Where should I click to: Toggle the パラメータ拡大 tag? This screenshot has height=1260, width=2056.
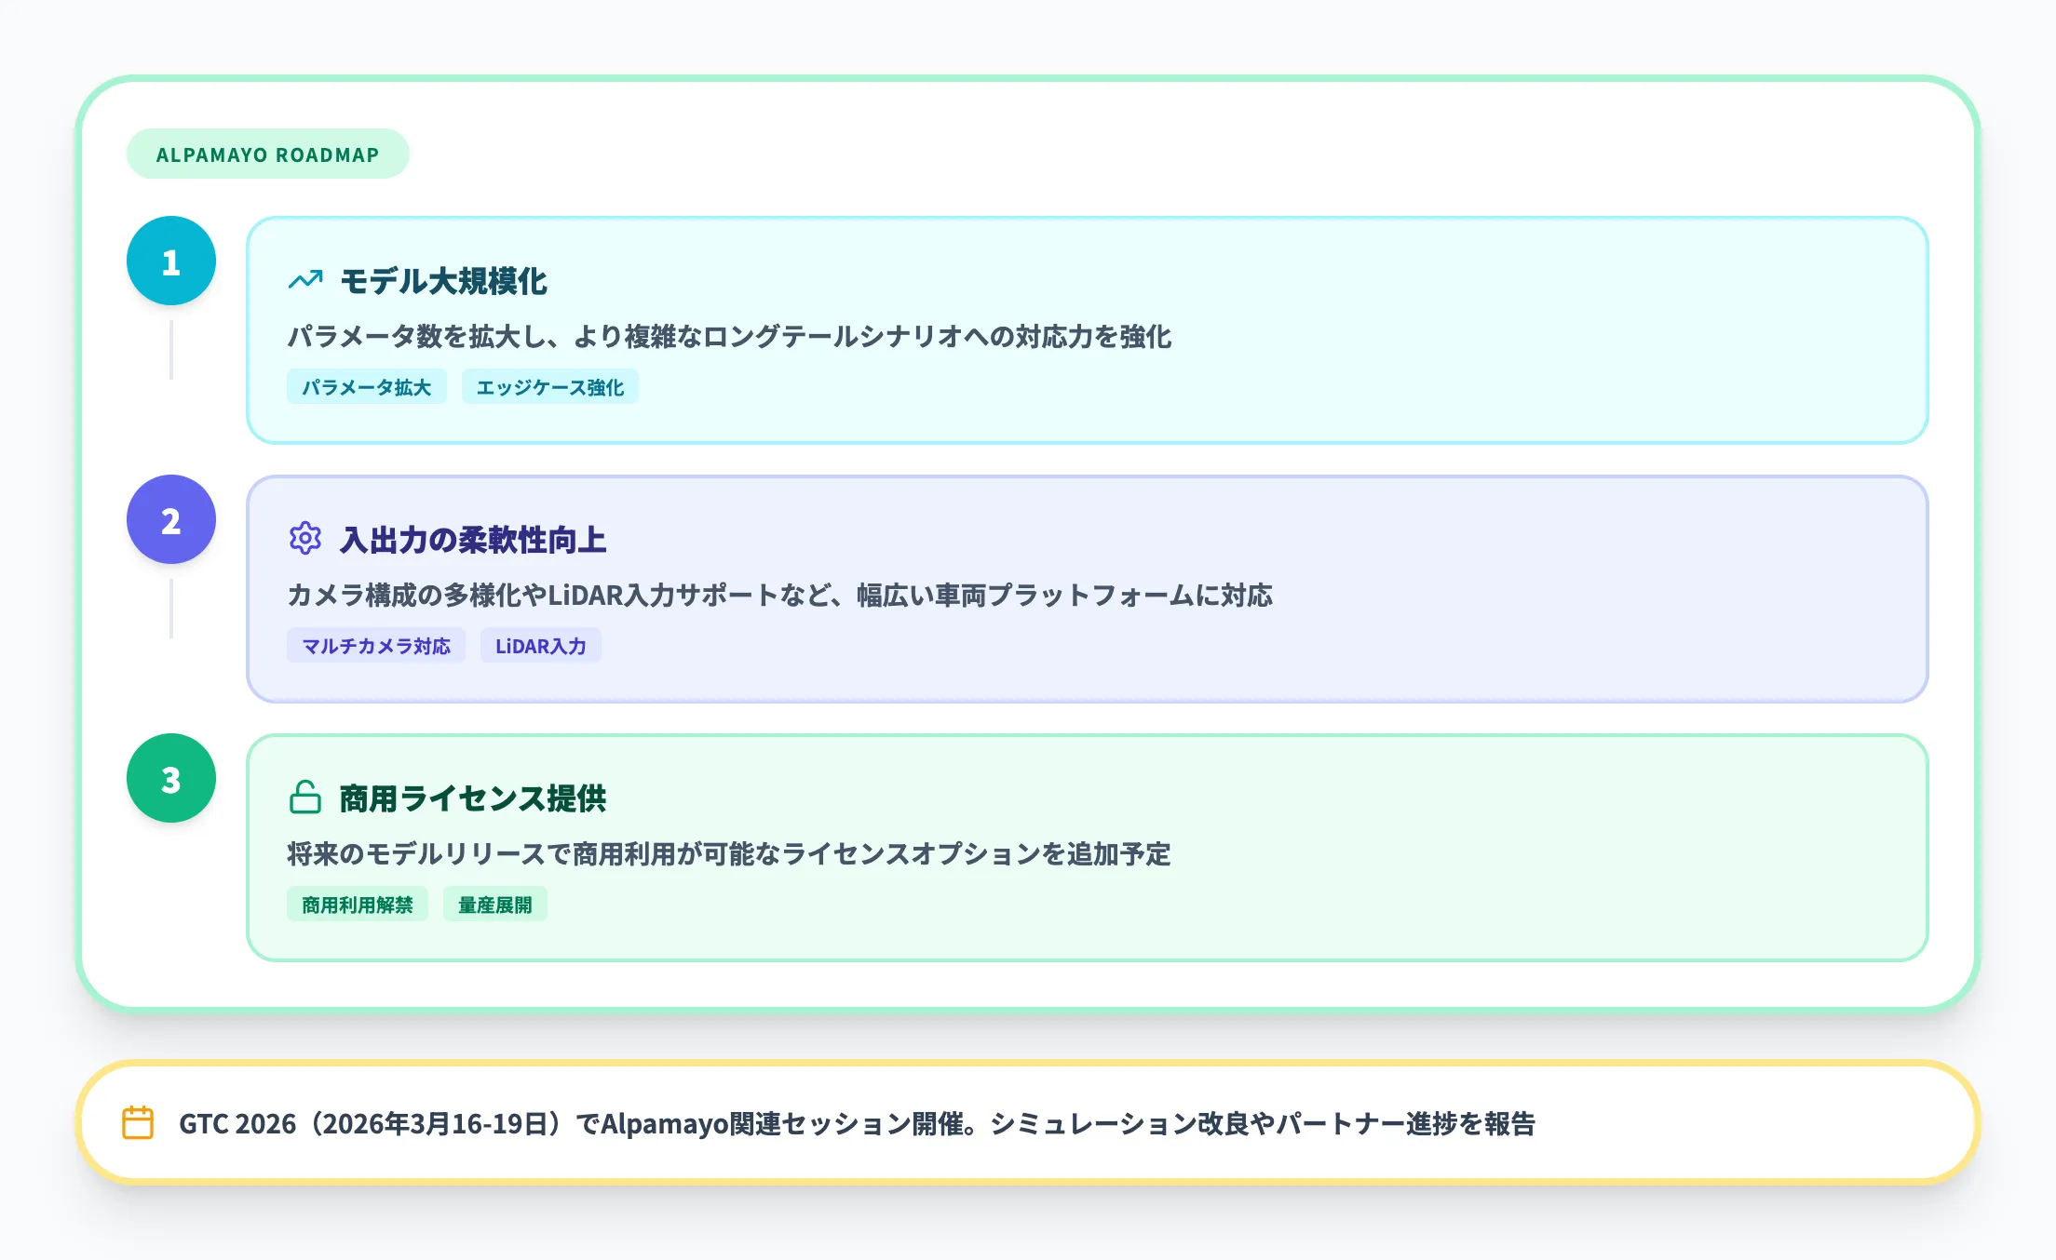point(366,386)
